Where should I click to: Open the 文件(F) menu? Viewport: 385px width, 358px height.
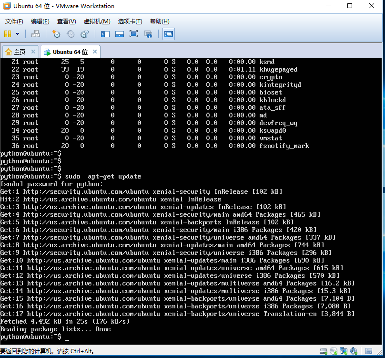[x=14, y=21]
